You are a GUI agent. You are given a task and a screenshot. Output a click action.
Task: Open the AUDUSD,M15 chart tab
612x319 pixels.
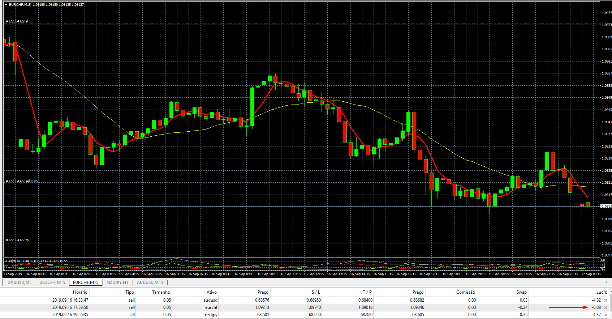(150, 282)
